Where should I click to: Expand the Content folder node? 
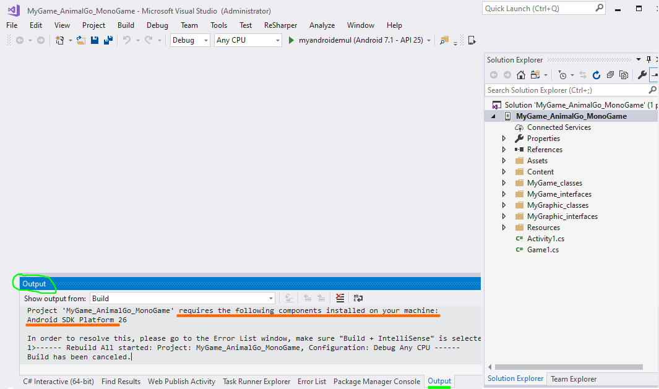504,172
